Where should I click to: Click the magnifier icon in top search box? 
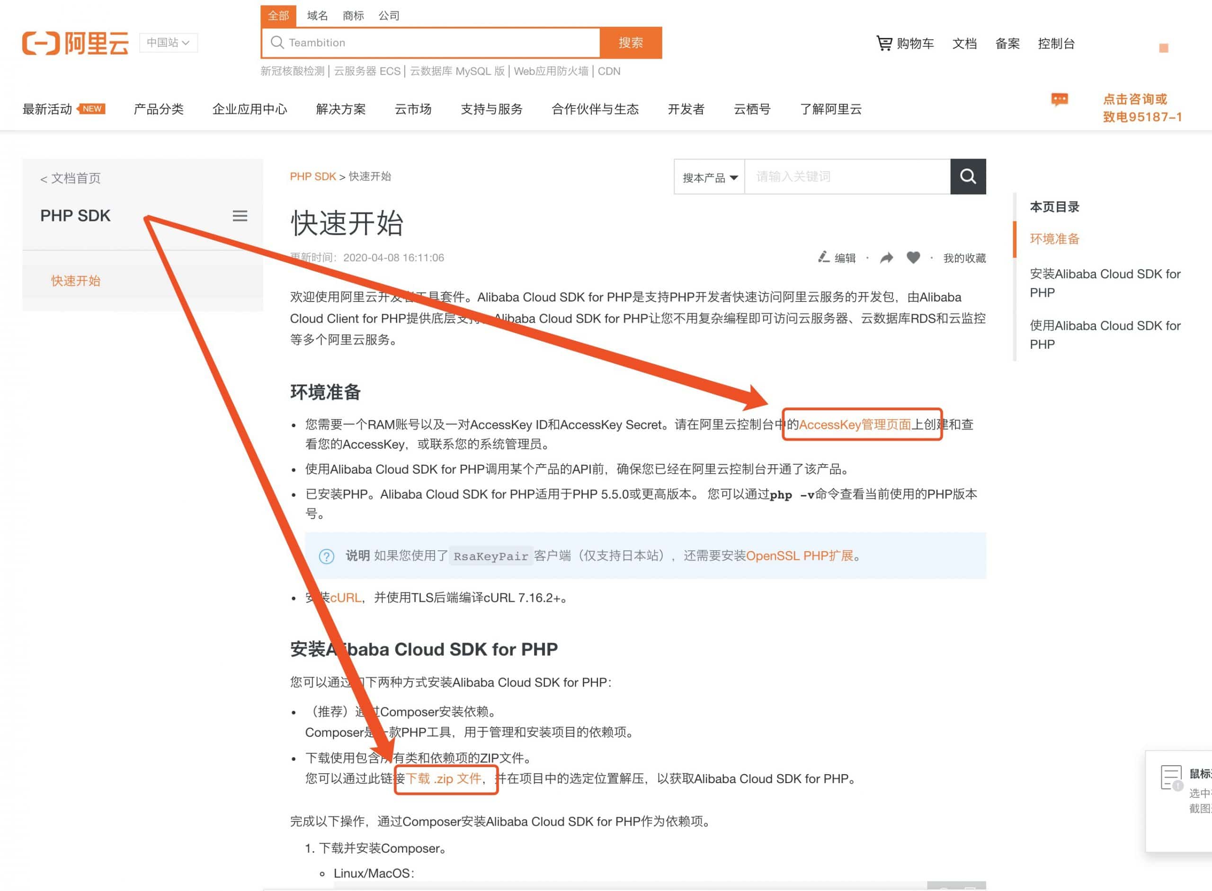point(277,43)
